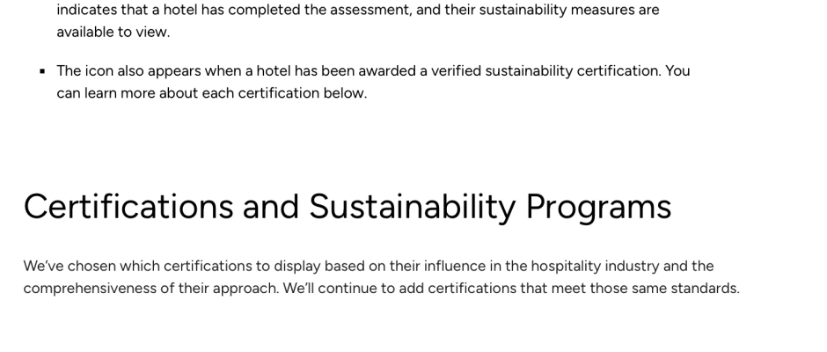Click the word 'Certifications' in the heading
Screen dimensions: 827x352
[x=128, y=206]
